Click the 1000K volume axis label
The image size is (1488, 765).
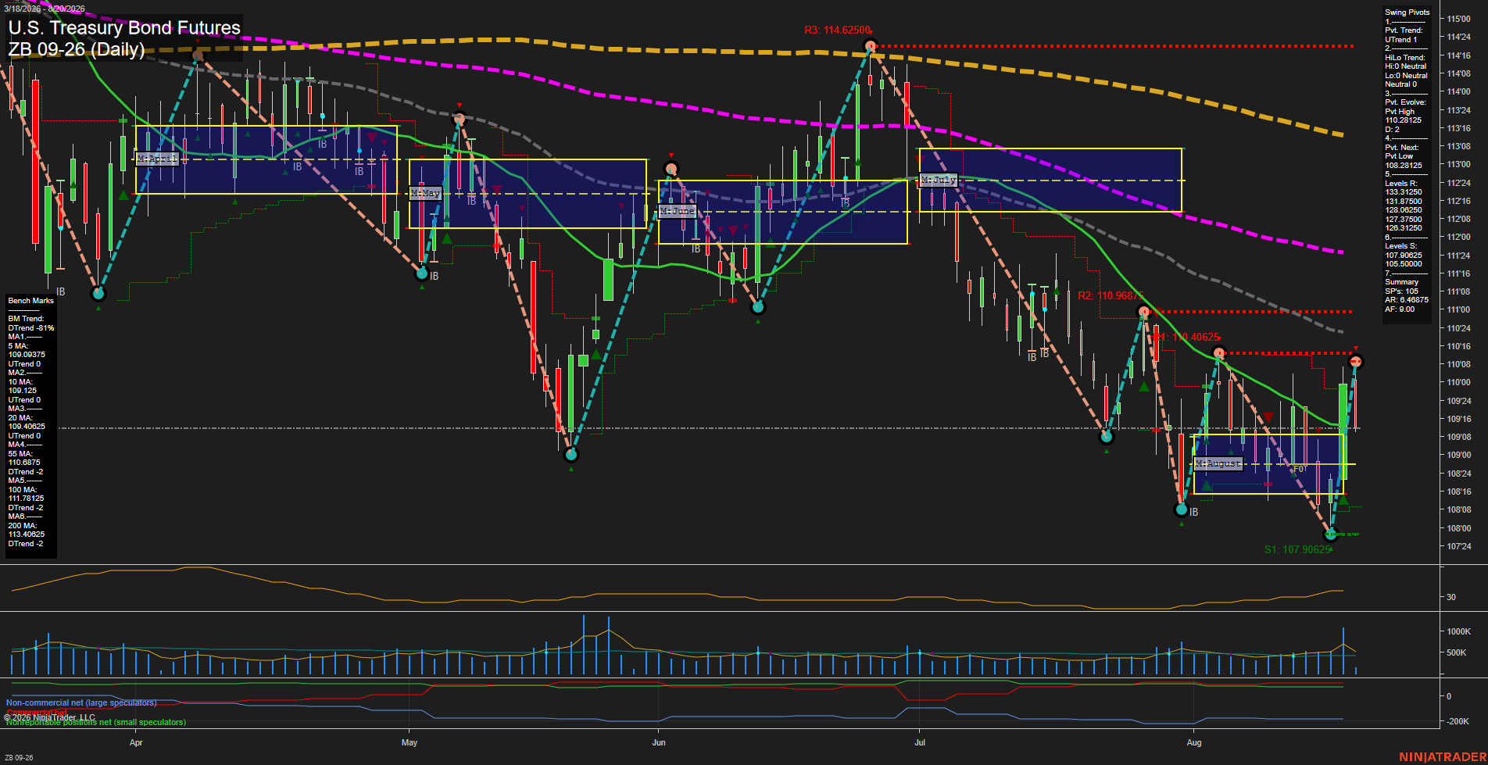[1459, 631]
